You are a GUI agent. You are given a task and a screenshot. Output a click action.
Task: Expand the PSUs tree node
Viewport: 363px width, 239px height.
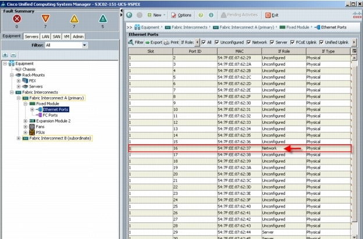tap(26, 133)
